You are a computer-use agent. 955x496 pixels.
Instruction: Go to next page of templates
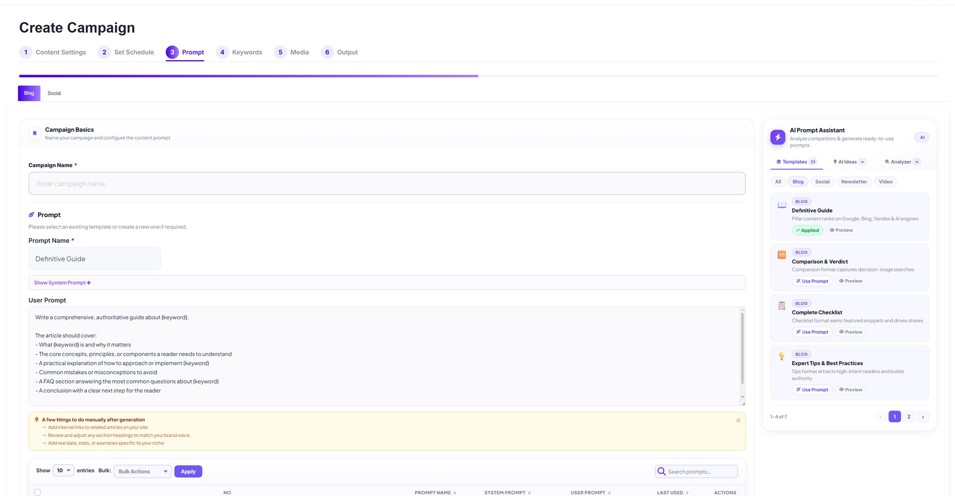coord(923,417)
